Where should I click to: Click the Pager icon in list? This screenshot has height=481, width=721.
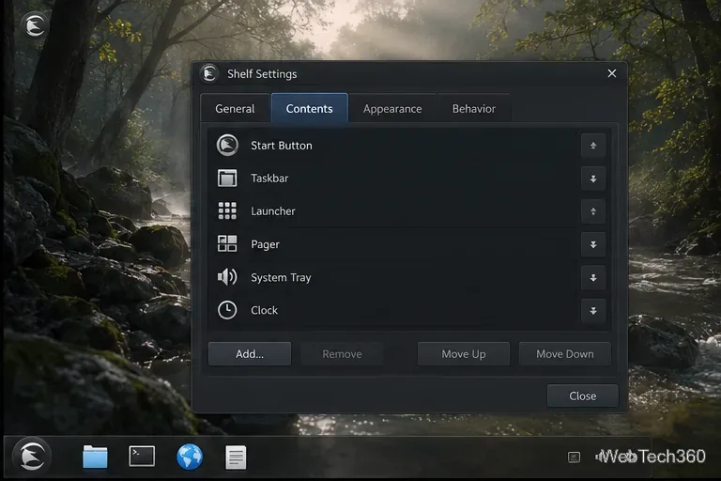(227, 243)
